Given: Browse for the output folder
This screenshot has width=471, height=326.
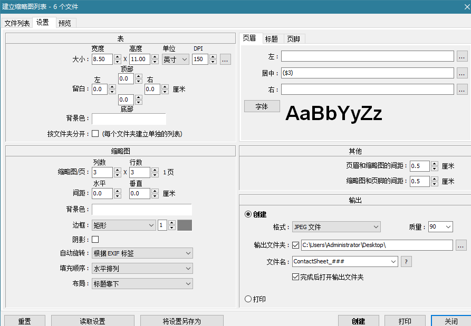Looking at the screenshot, I should (461, 245).
